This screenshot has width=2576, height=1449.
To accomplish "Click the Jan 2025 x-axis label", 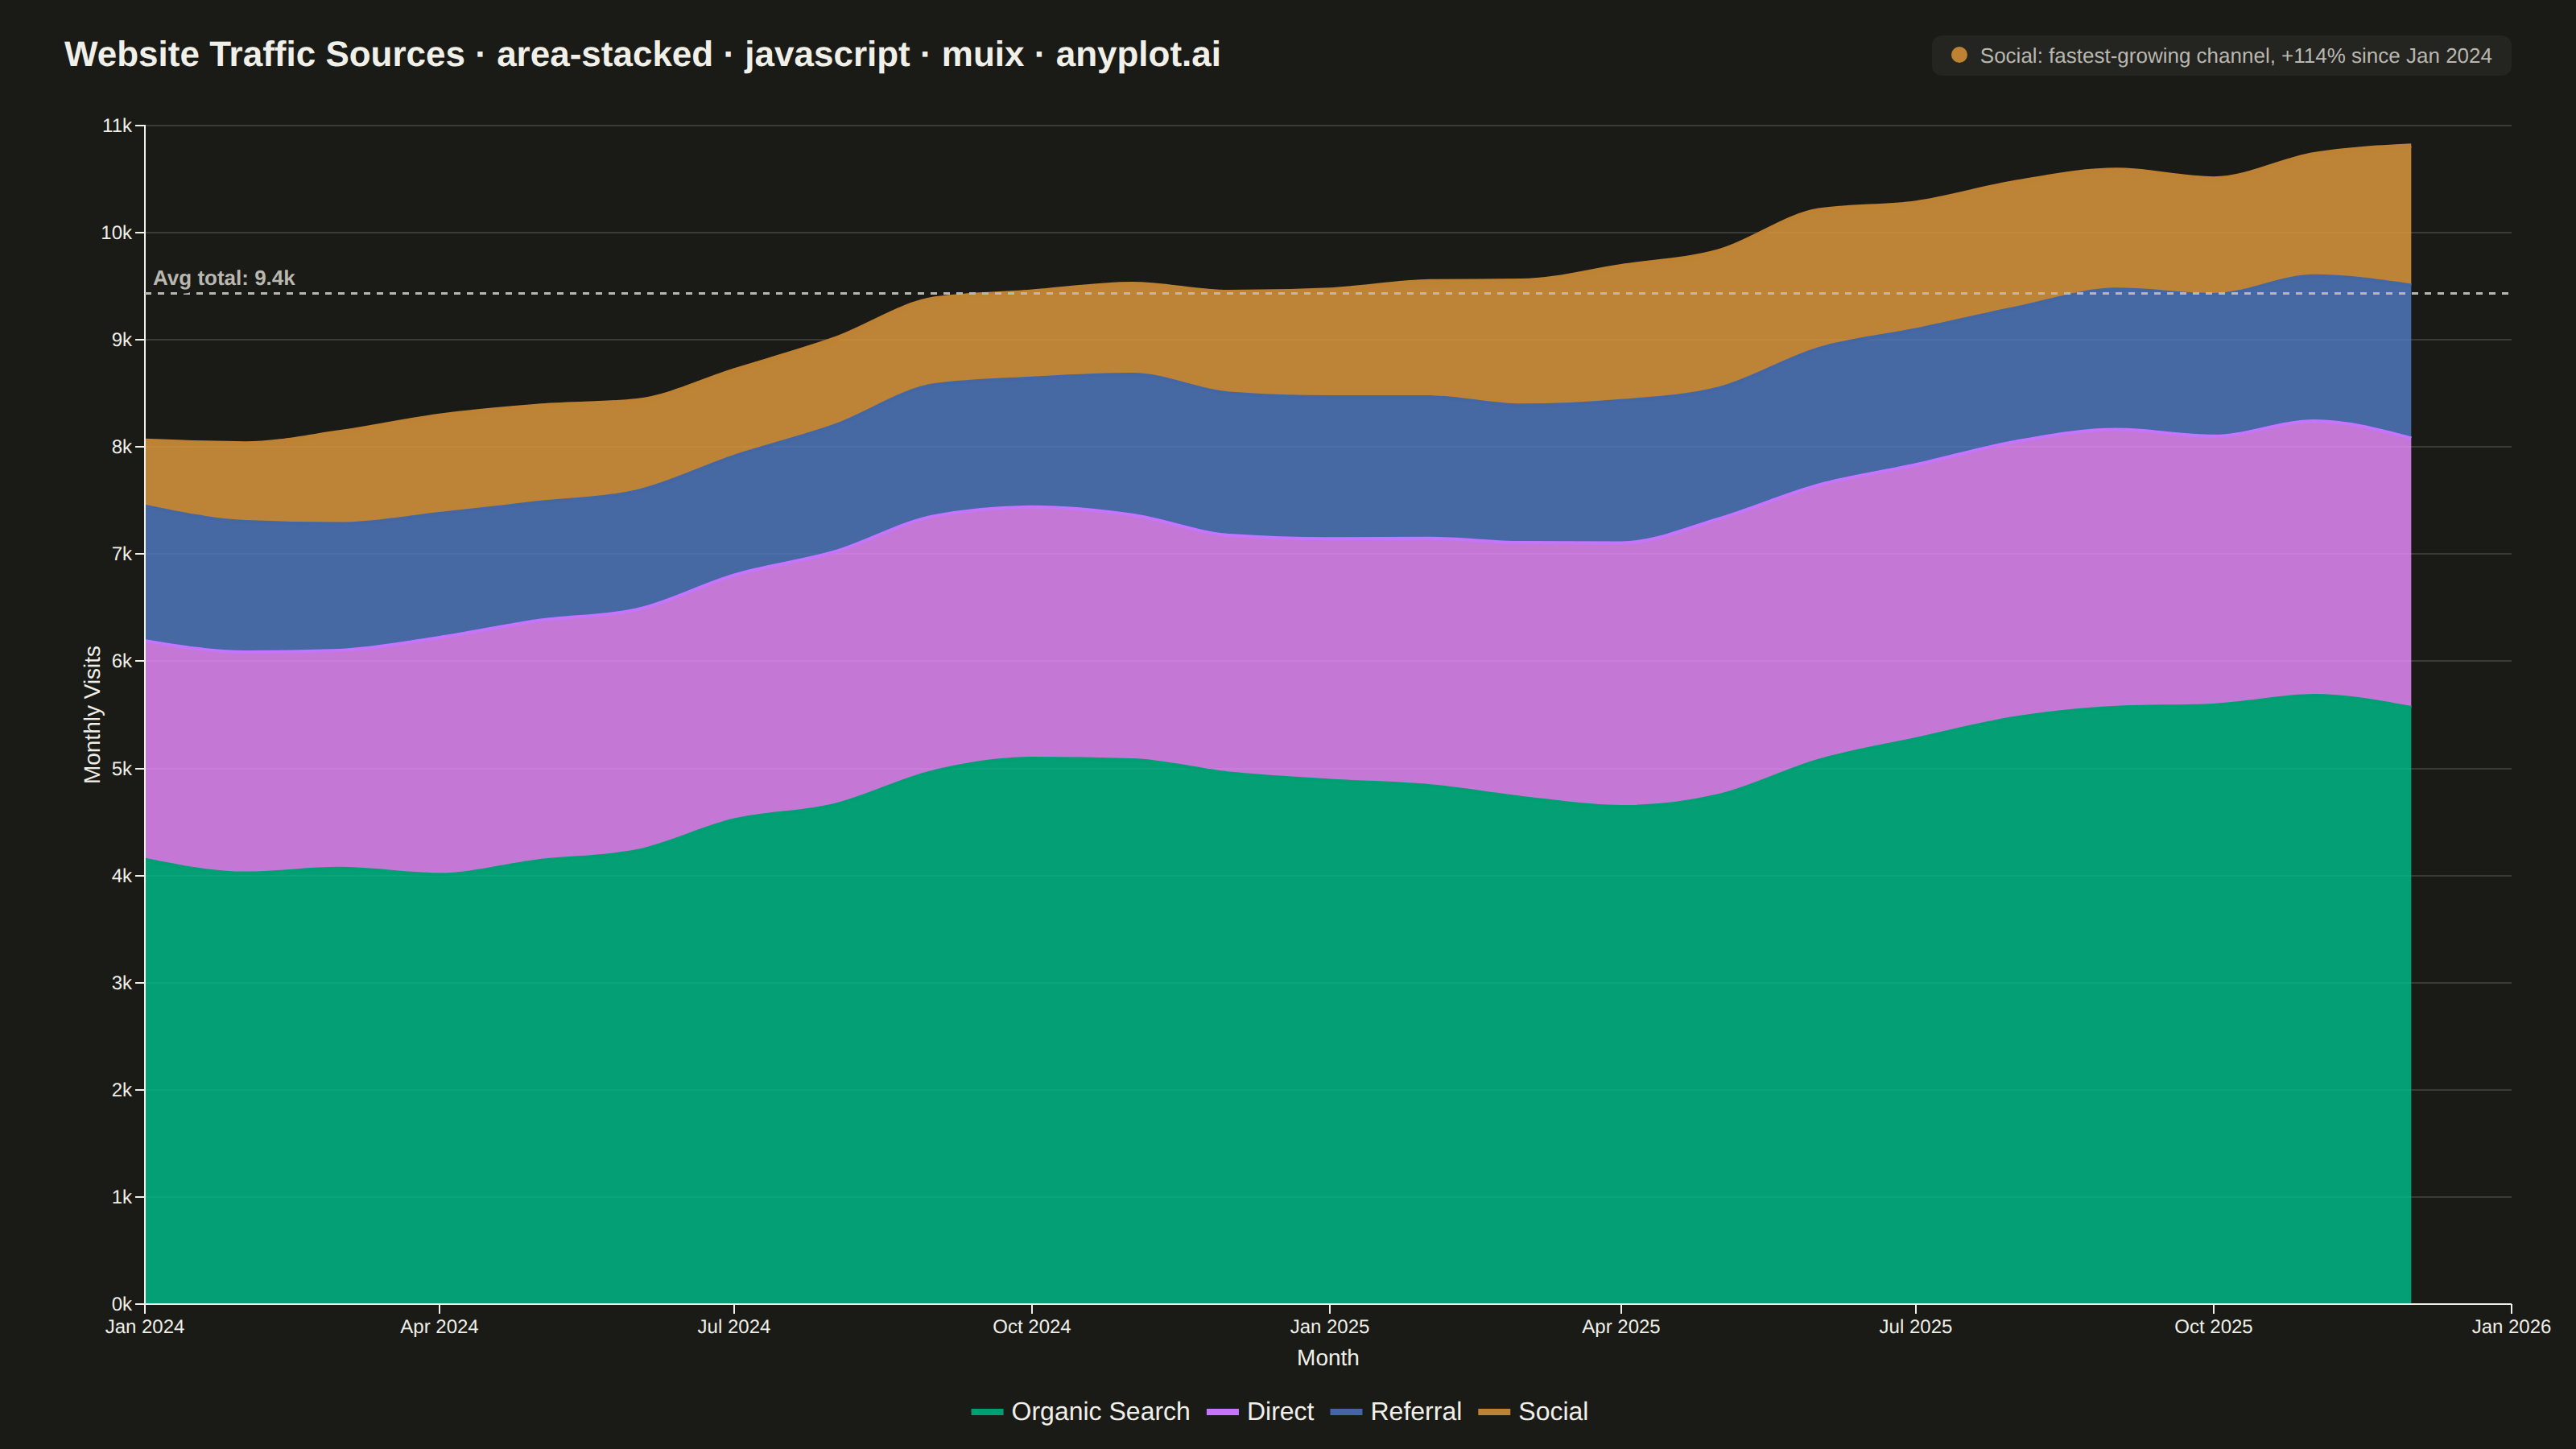I will tap(1329, 1327).
